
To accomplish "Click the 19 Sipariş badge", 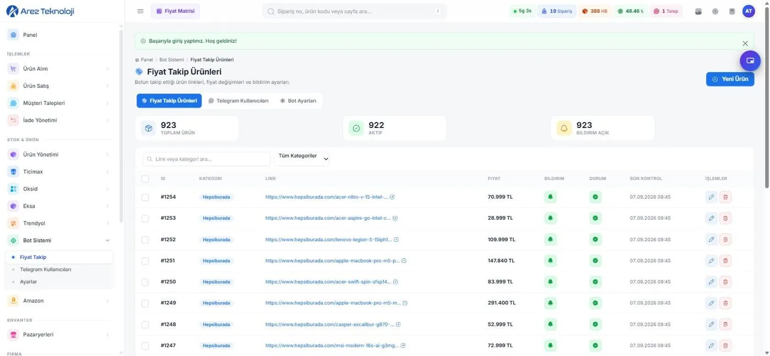I will click(x=557, y=11).
